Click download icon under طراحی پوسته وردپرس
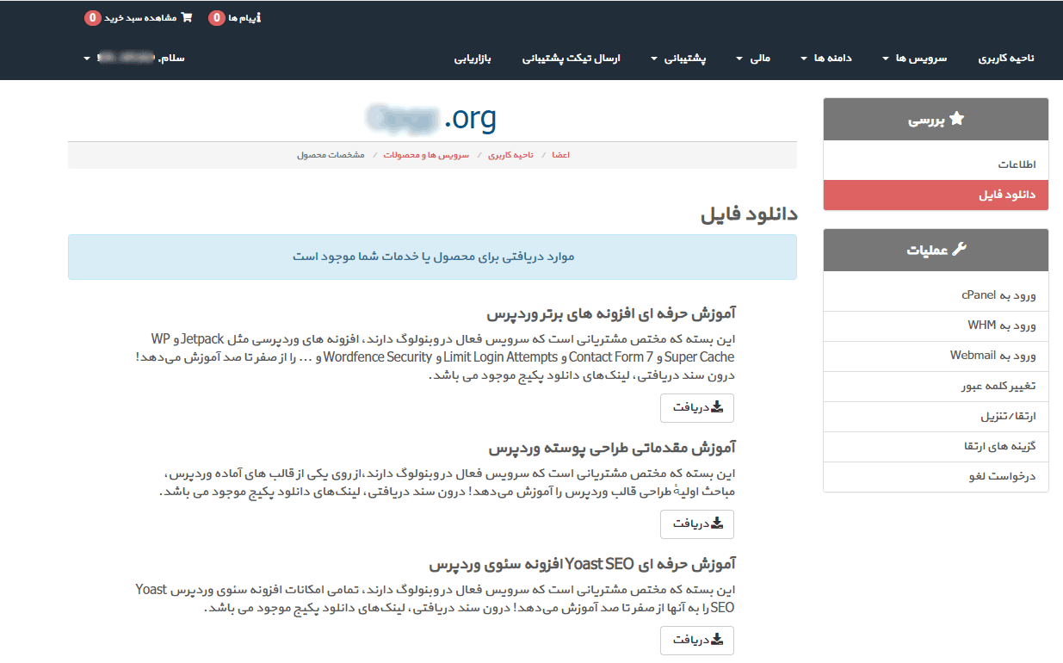The image size is (1063, 663). pyautogui.click(x=717, y=524)
